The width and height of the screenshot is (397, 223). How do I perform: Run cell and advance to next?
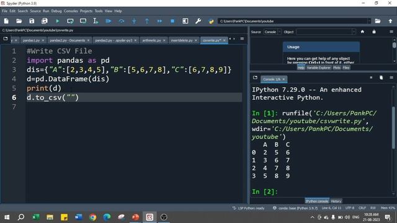click(83, 21)
